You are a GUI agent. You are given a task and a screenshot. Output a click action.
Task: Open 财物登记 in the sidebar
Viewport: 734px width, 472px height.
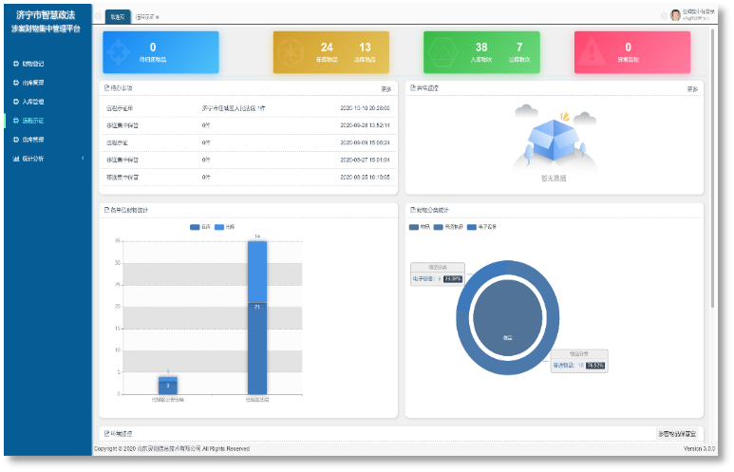(x=33, y=64)
